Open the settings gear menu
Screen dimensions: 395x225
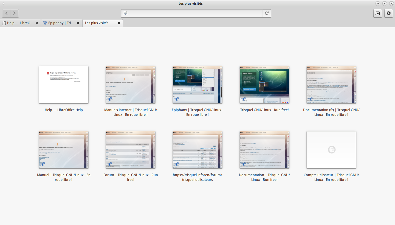click(x=389, y=13)
